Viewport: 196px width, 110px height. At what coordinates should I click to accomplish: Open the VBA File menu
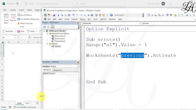(49, 19)
